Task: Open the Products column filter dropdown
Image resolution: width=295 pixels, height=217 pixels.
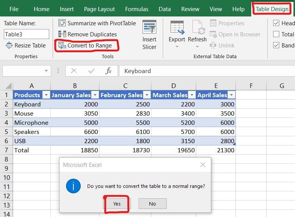Action: click(46, 95)
